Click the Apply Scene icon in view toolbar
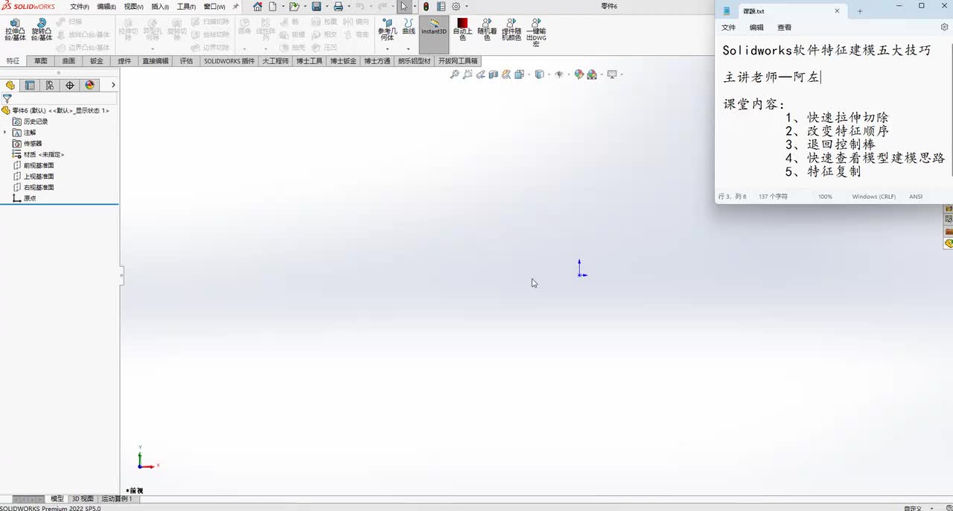The image size is (953, 511). 592,74
